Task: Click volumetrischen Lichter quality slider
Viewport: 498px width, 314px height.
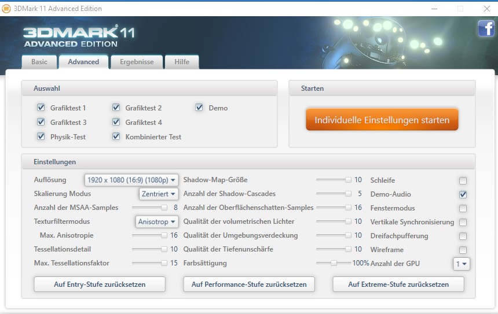Action: [x=334, y=221]
